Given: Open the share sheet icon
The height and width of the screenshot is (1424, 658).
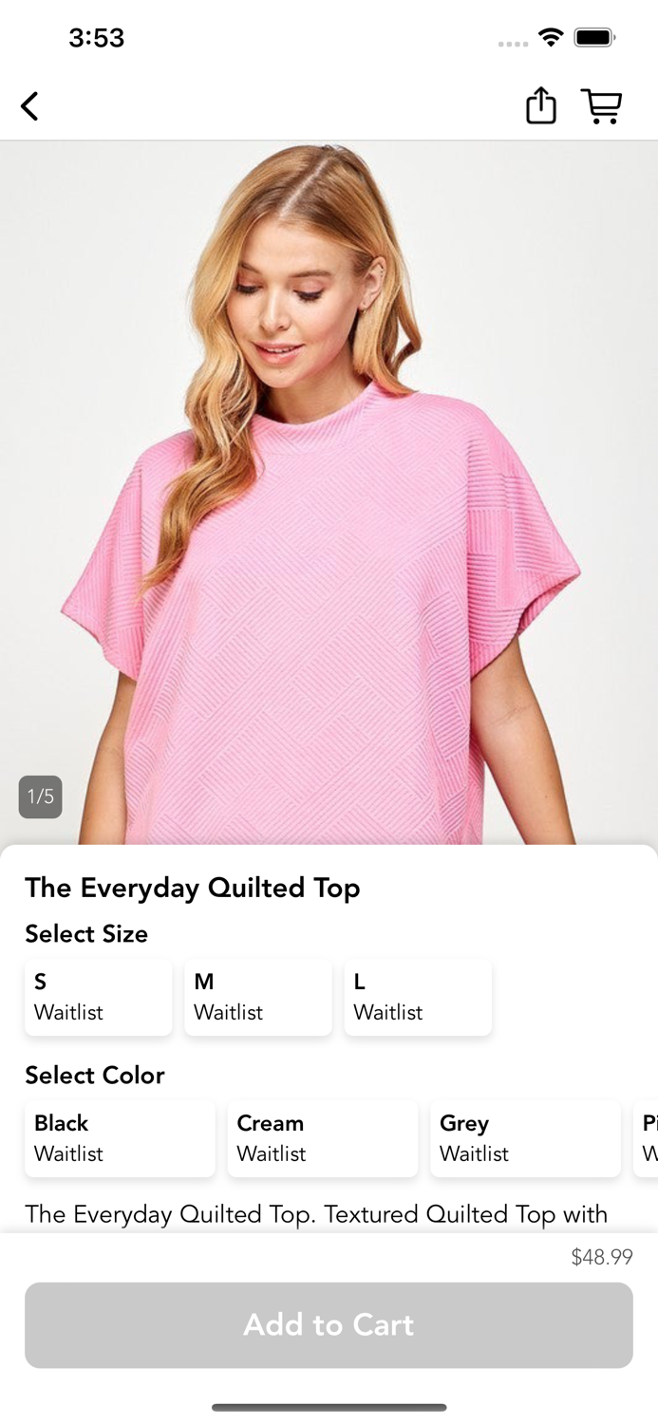Looking at the screenshot, I should (x=541, y=105).
